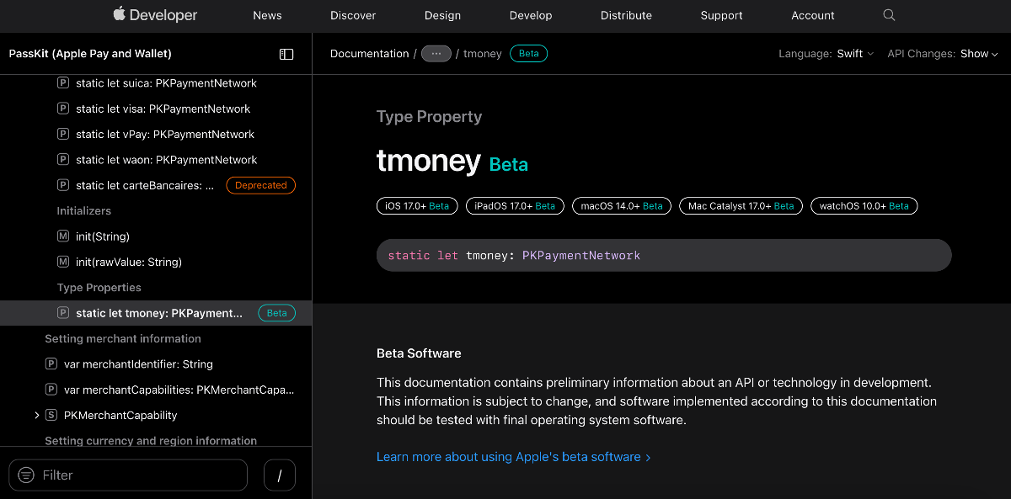Image resolution: width=1011 pixels, height=499 pixels.
Task: Click the filter icon in Filter field
Action: click(26, 475)
